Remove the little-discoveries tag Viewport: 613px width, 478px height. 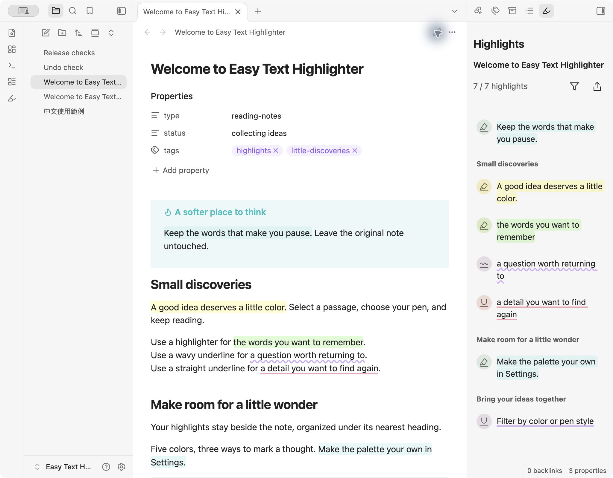(355, 151)
